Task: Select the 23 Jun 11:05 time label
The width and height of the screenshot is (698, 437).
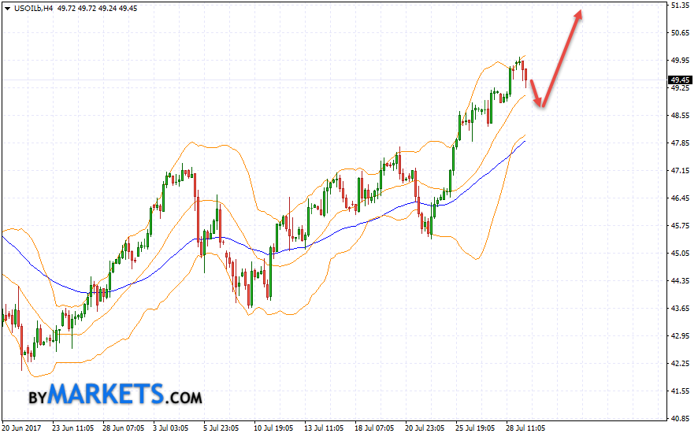Action: 72,429
